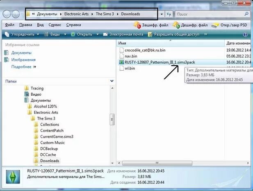Click the breadcrumb overflow chevron «

click(x=33, y=14)
